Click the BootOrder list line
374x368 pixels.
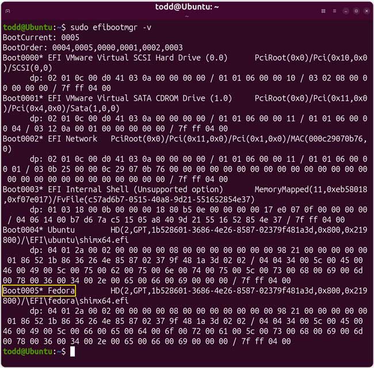[x=93, y=48]
